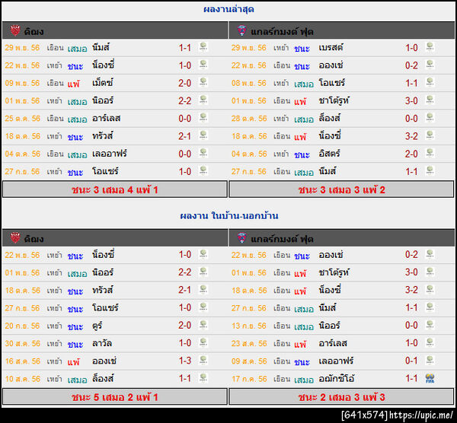The width and height of the screenshot is (457, 423).
Task: Click match icon in ผลงานล่าสุด table's 18 ต.ค. ทรัวส์ row
Action: (203, 135)
